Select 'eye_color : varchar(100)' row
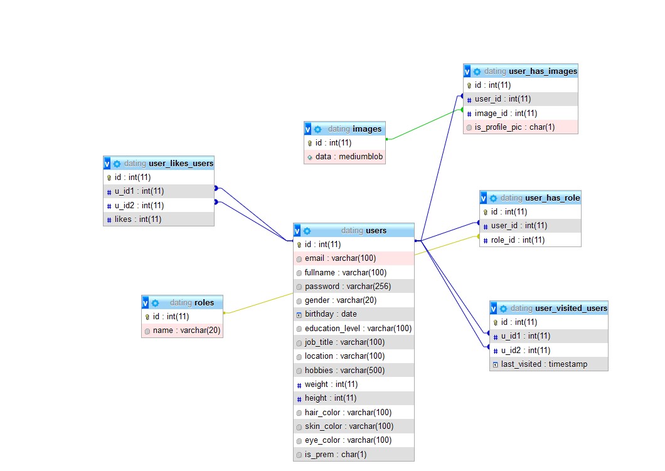The width and height of the screenshot is (665, 471). pos(354,440)
